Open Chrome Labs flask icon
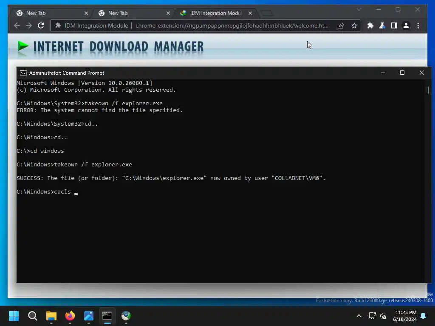The image size is (435, 326). 382,26
